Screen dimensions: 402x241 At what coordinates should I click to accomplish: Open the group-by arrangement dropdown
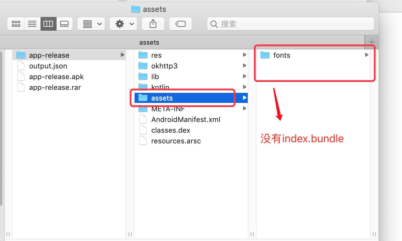point(91,24)
